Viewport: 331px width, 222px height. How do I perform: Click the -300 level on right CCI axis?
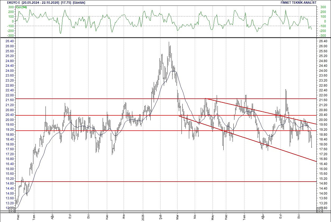click(322, 35)
